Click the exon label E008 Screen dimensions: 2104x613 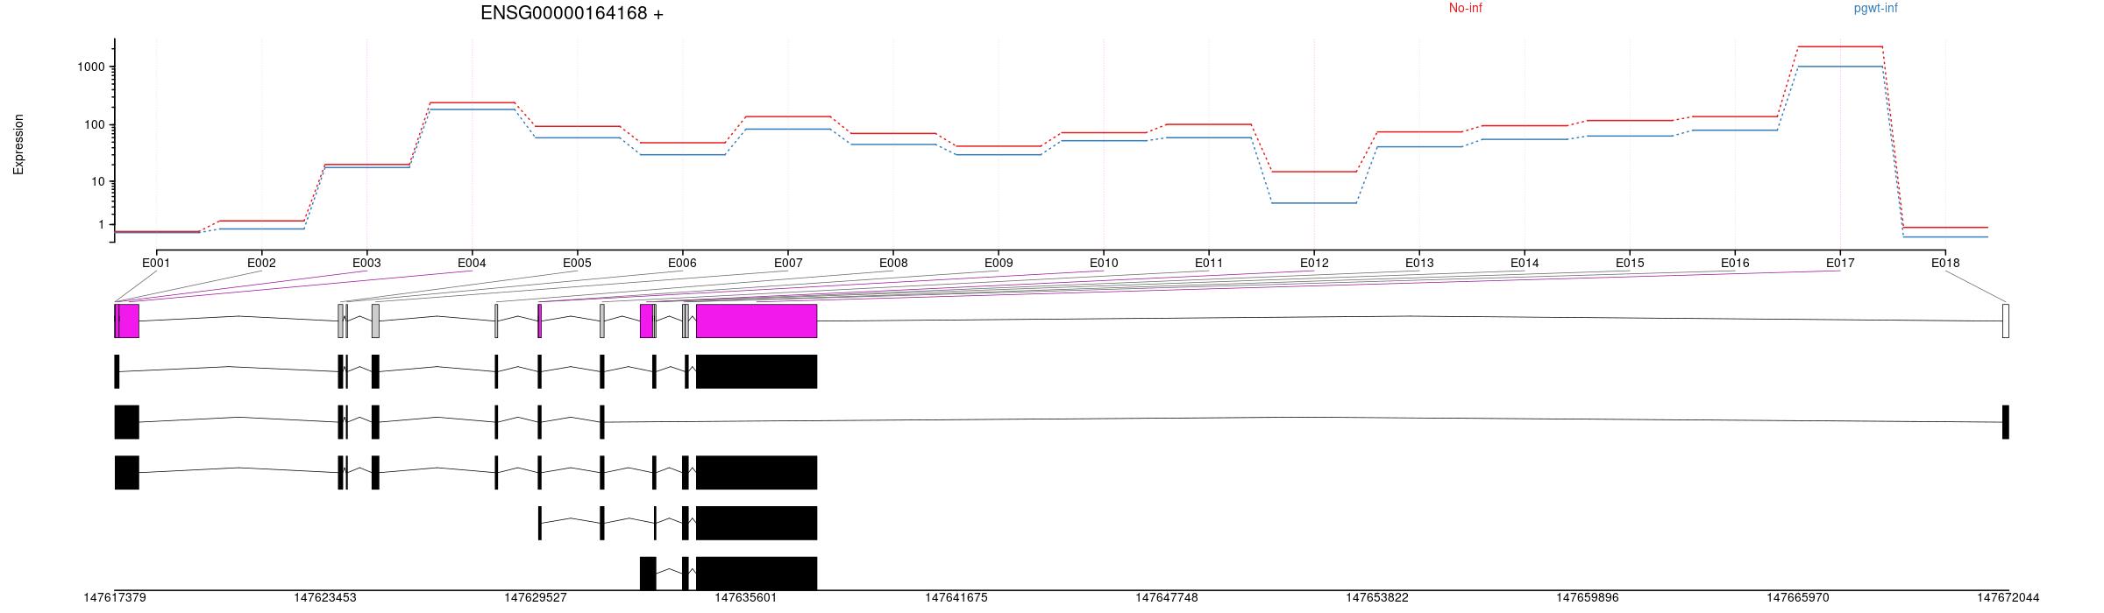click(893, 263)
